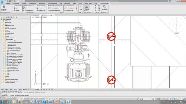Screen dimensions: 186x104
Task: Toggle ВЕС lineweight display
Action: click(57, 99)
